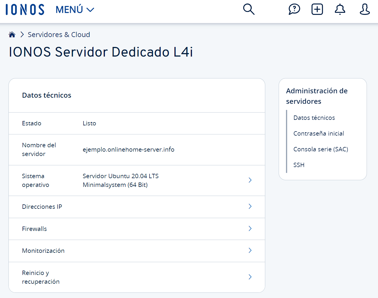Click the Servidor Ubuntu 20.04 LTS value

pyautogui.click(x=121, y=180)
